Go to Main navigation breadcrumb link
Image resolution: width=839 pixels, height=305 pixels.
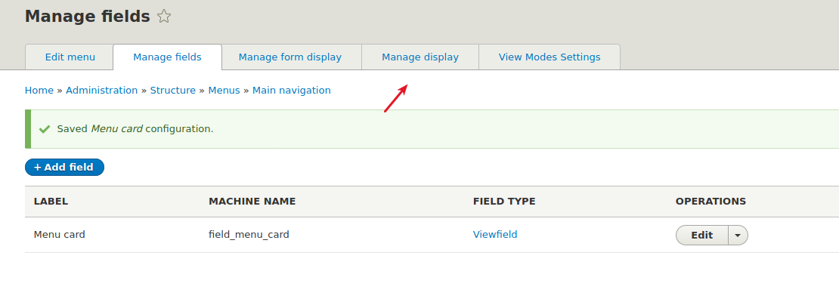pyautogui.click(x=292, y=91)
